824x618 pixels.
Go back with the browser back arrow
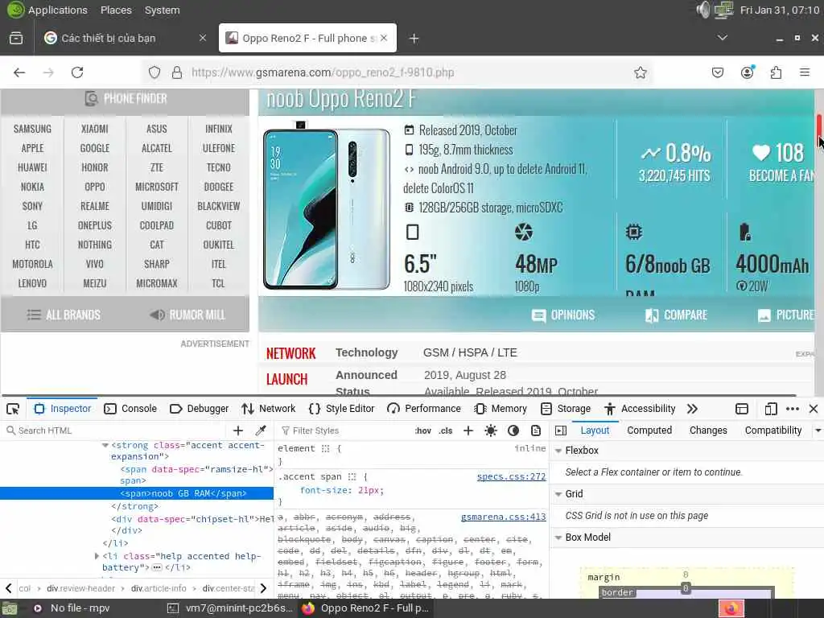pos(19,72)
